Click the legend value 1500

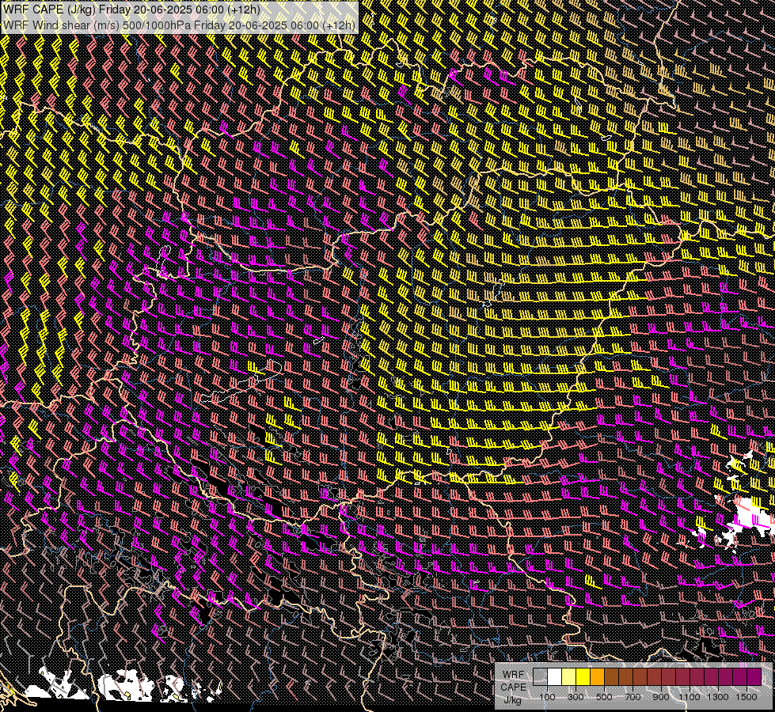[747, 697]
